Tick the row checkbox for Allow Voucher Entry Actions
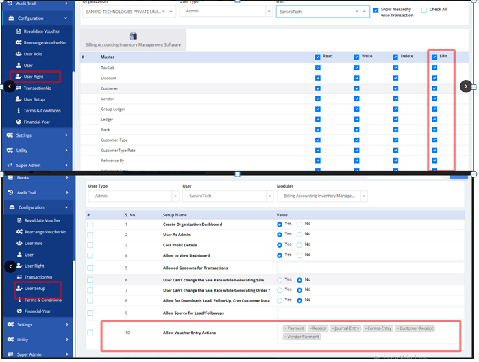The width and height of the screenshot is (479, 362). 90,333
